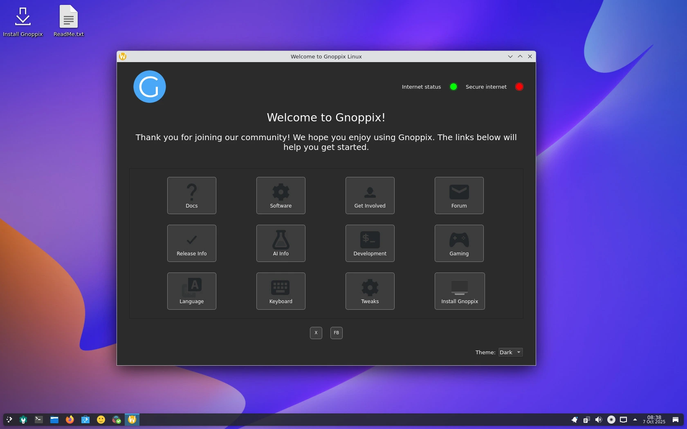Open the AI Info flask tile
687x429 pixels.
pyautogui.click(x=281, y=243)
